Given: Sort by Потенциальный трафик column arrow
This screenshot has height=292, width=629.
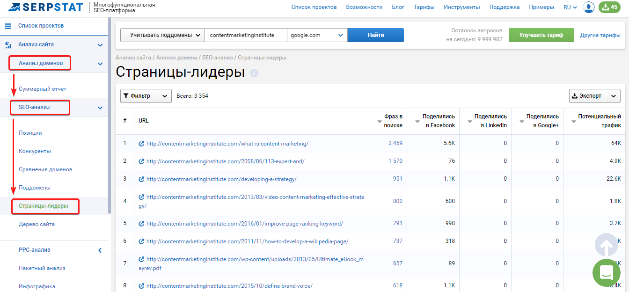Looking at the screenshot, I should (574, 121).
